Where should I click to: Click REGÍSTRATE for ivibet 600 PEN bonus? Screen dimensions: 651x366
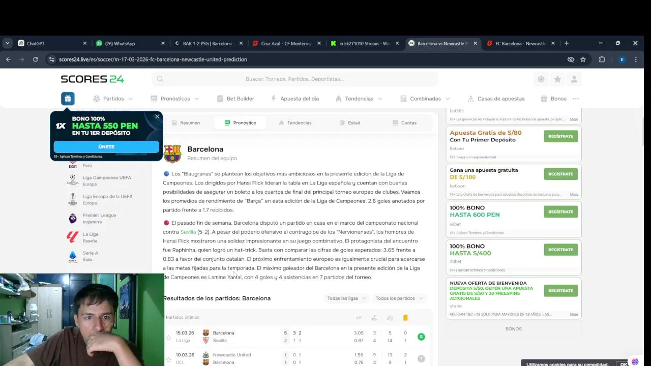pyautogui.click(x=560, y=211)
